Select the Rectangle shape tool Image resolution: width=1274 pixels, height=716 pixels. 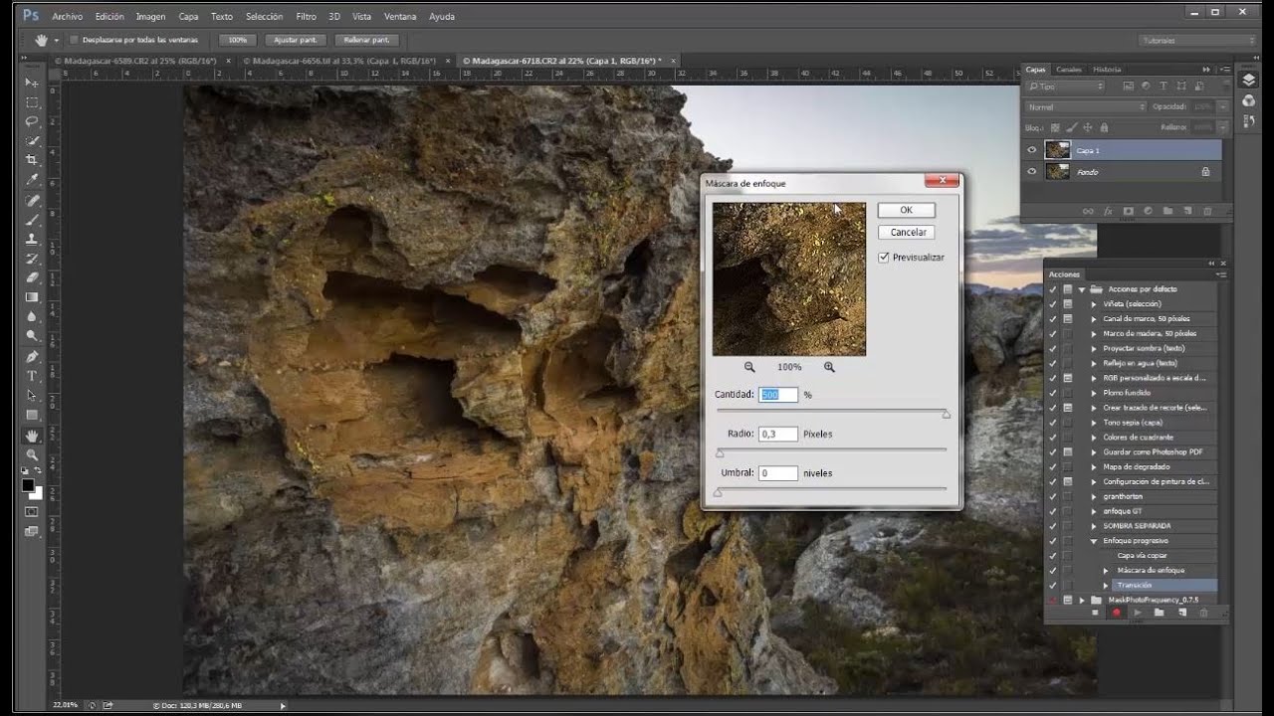[x=32, y=415]
